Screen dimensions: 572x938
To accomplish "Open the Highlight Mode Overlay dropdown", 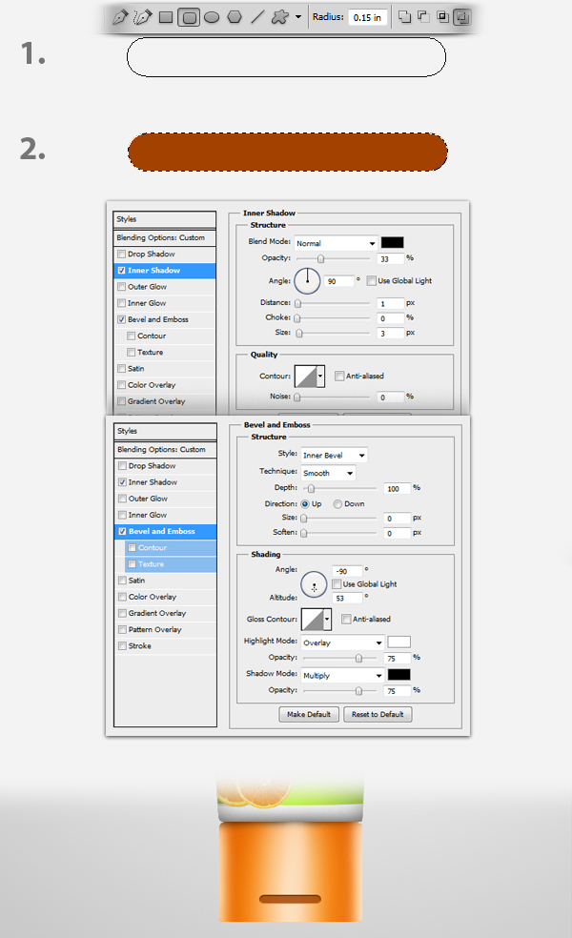I will pos(342,642).
